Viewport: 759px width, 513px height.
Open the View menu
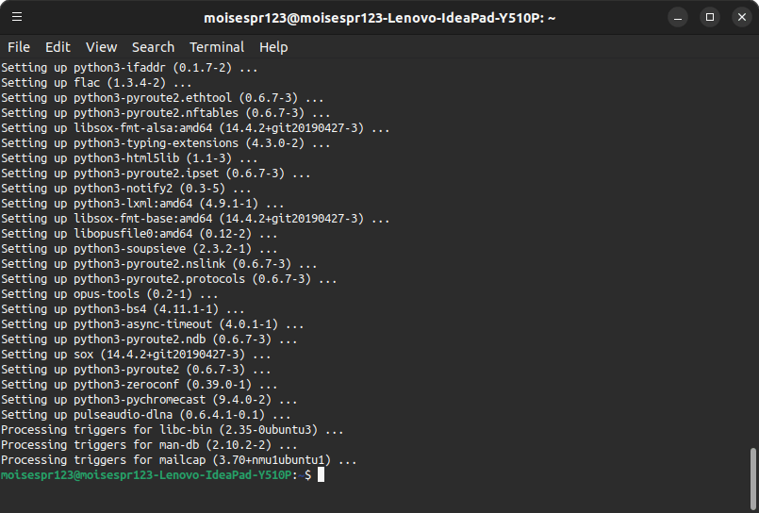coord(101,47)
